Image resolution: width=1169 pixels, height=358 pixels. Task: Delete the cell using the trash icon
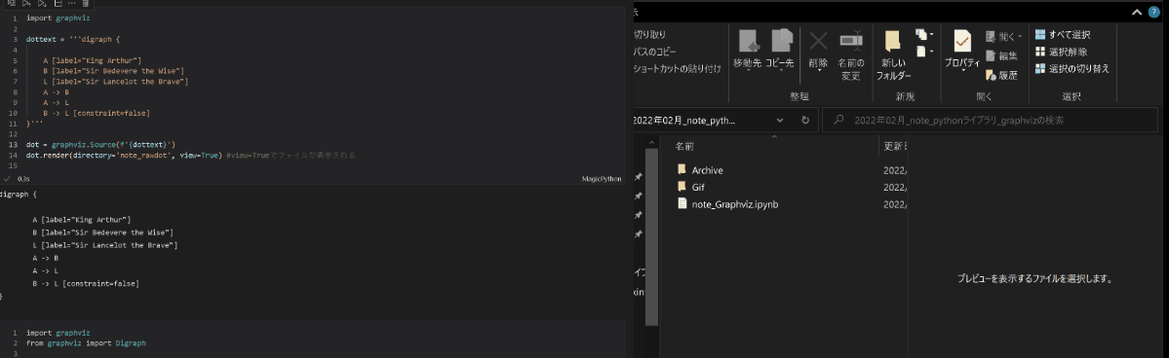pos(86,3)
